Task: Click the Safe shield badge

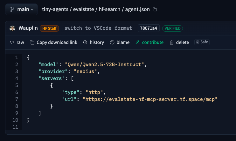Action: tap(202, 42)
